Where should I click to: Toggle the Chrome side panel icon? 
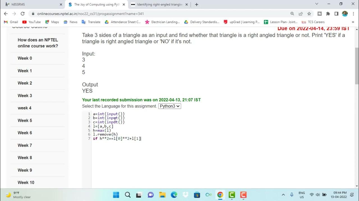[x=336, y=14]
